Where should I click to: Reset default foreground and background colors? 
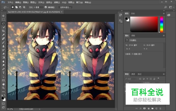coord(2,95)
